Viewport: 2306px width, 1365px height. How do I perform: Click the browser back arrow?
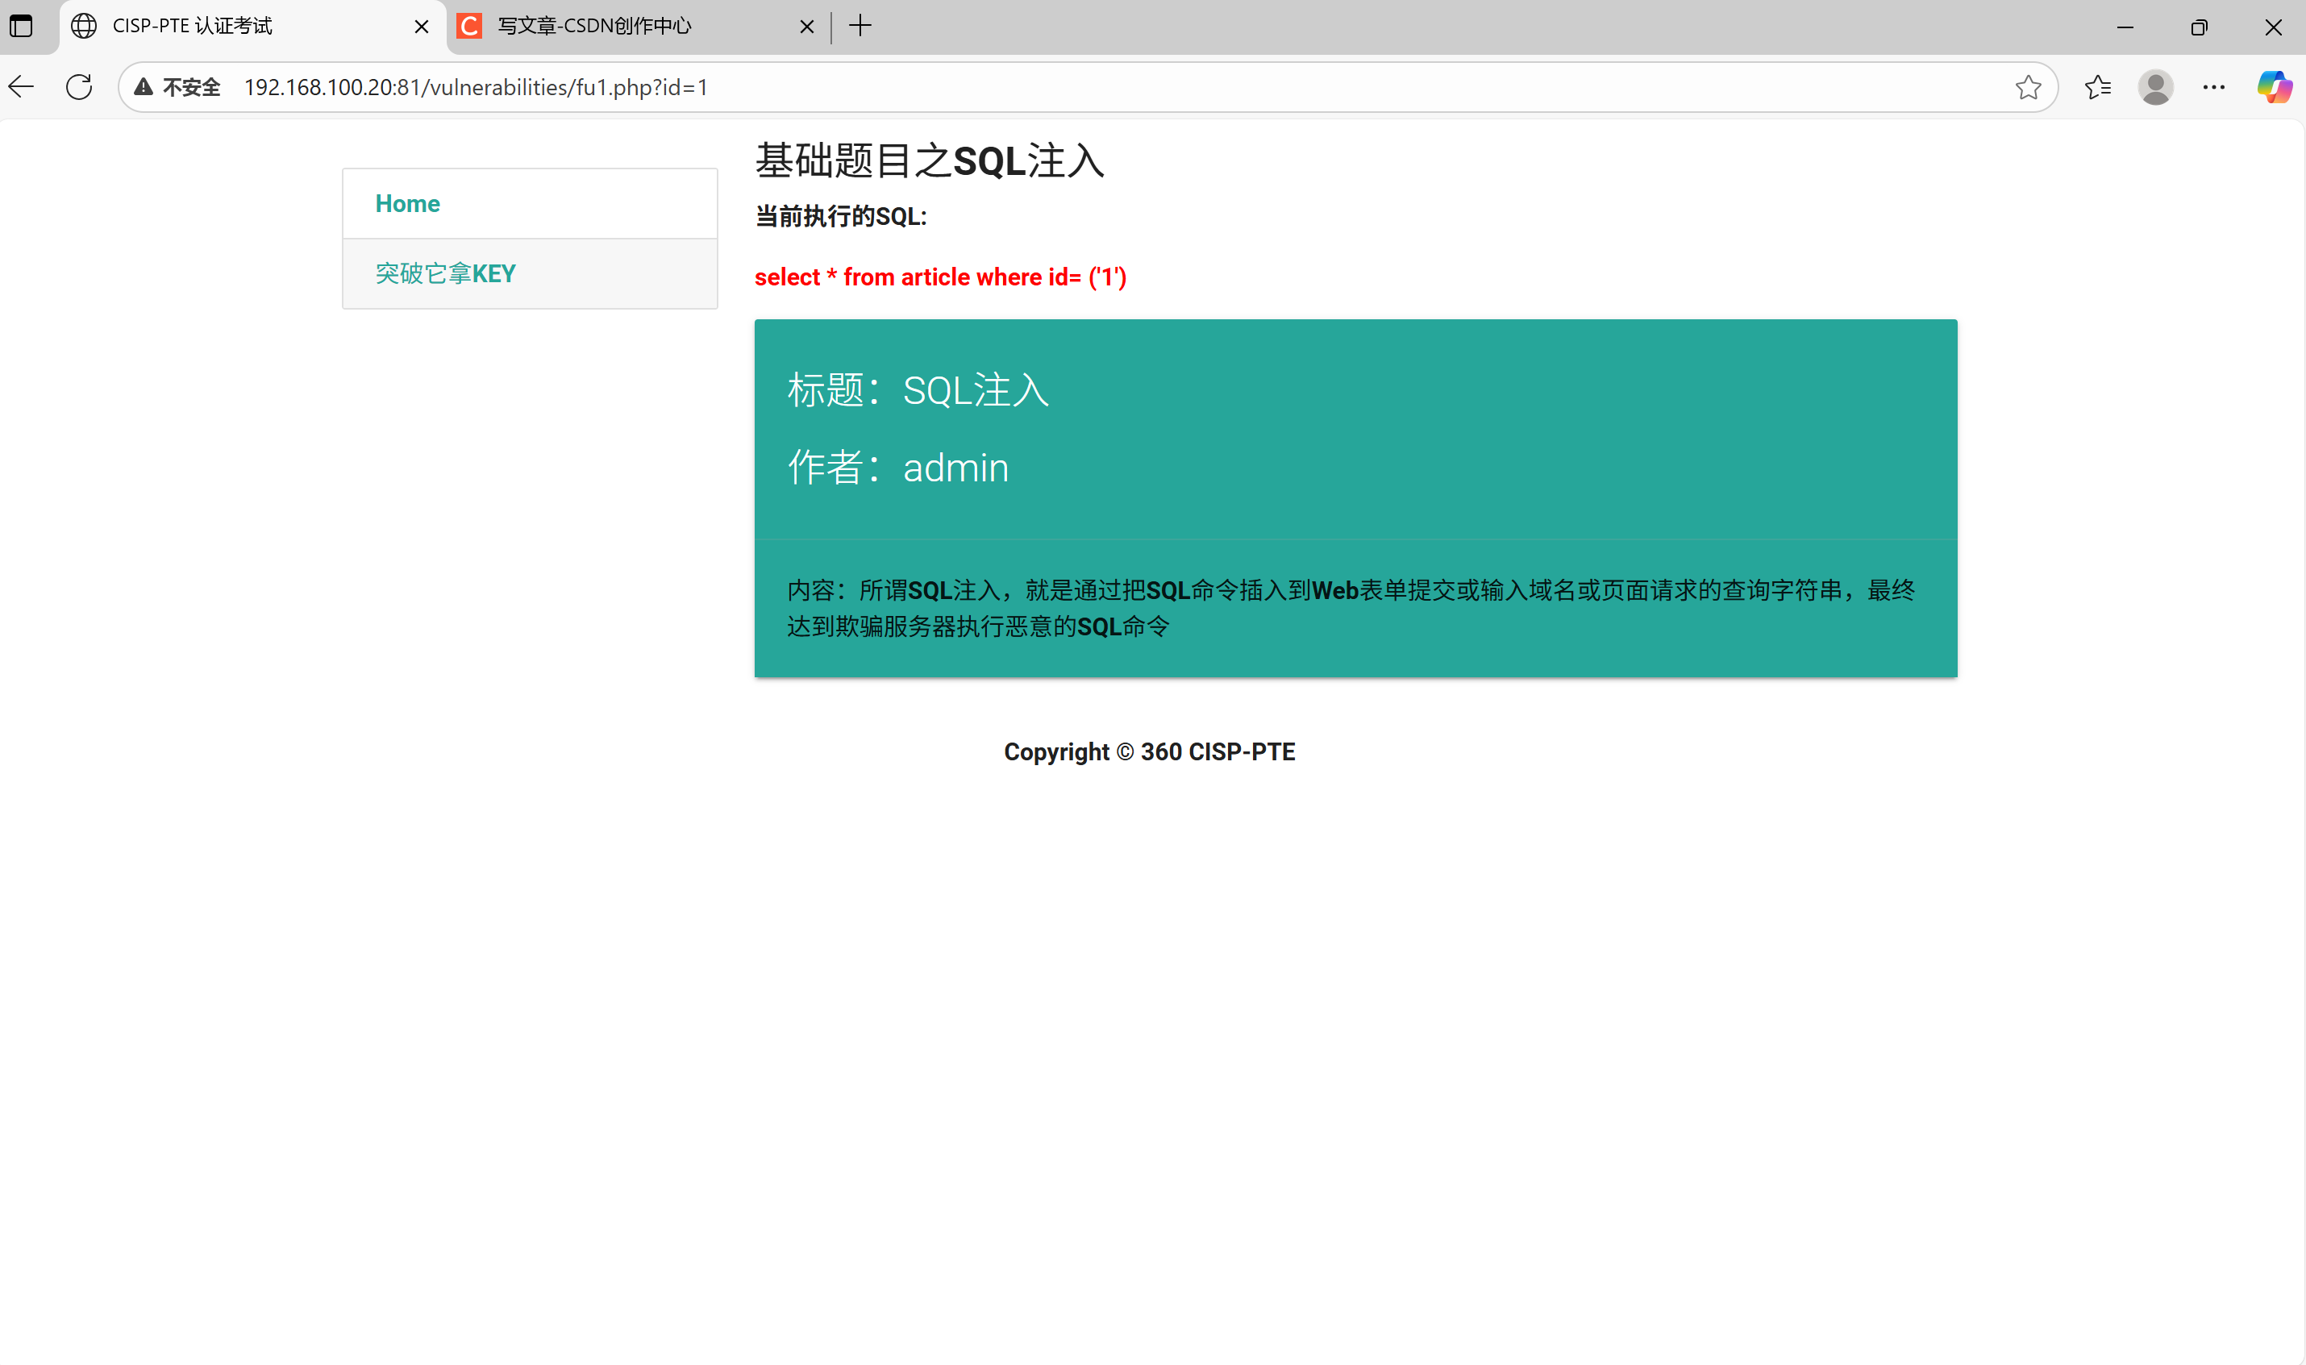tap(21, 86)
